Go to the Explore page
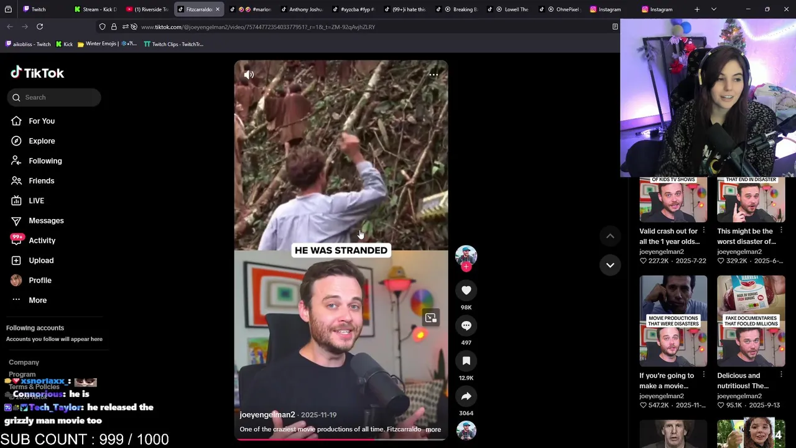Viewport: 796px width, 448px height. 42,141
